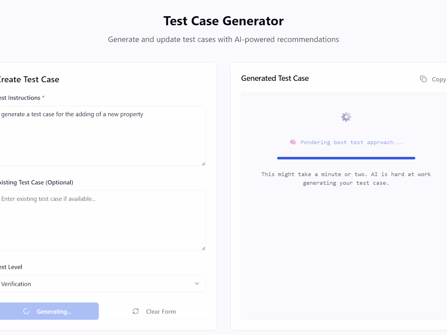Click the Generated Test Case panel heading
447x335 pixels.
tap(275, 78)
